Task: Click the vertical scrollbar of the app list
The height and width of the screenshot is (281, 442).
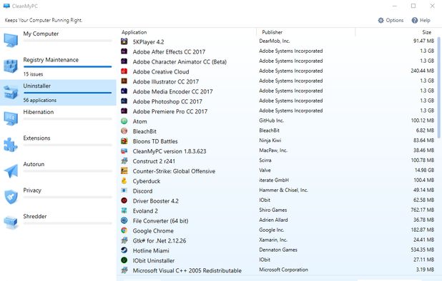Action: 439,88
